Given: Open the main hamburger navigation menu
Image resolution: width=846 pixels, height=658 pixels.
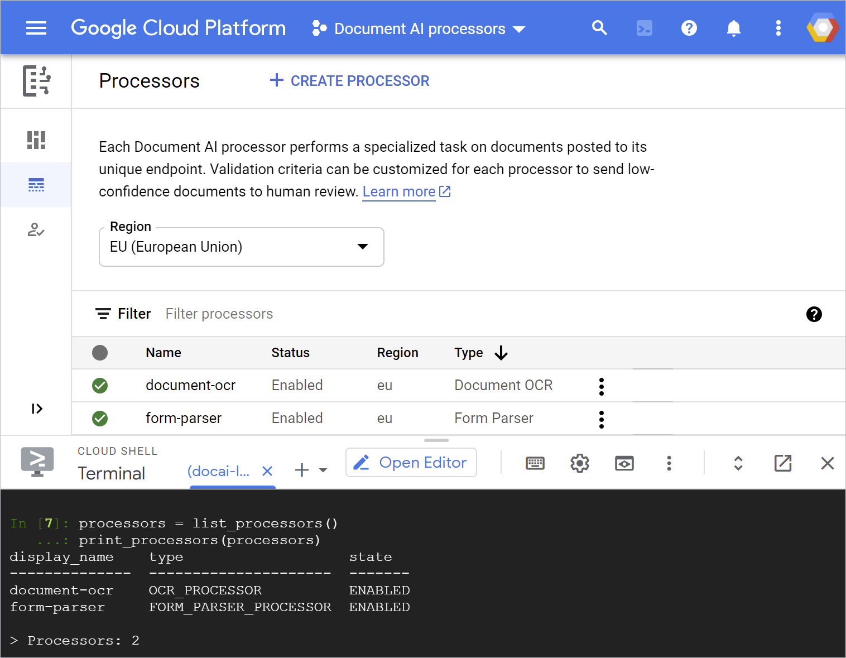Looking at the screenshot, I should (36, 28).
